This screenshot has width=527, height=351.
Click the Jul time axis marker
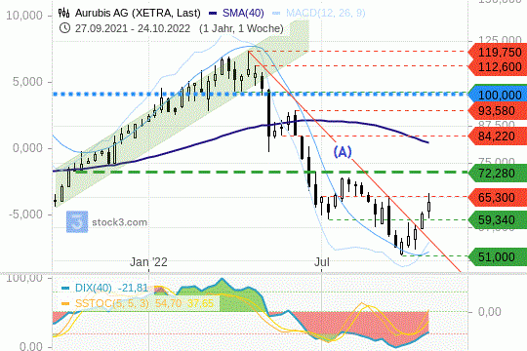(322, 262)
